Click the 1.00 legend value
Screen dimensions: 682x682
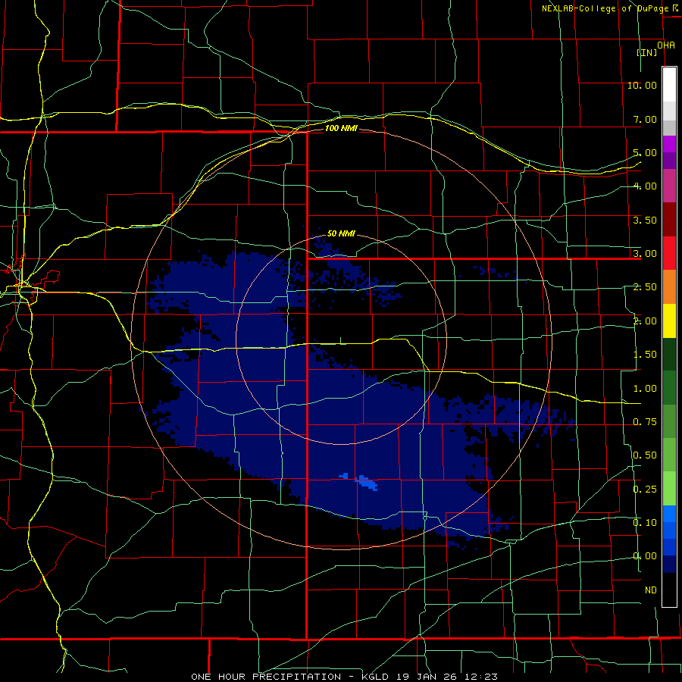tap(645, 389)
